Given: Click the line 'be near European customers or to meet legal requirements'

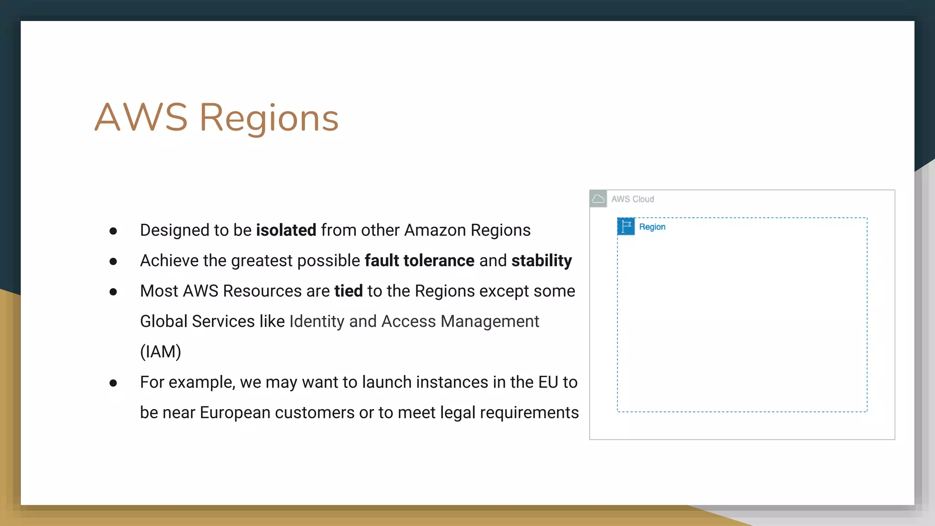Looking at the screenshot, I should pyautogui.click(x=359, y=413).
